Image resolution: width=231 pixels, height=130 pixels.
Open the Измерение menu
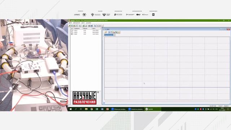click(x=77, y=23)
